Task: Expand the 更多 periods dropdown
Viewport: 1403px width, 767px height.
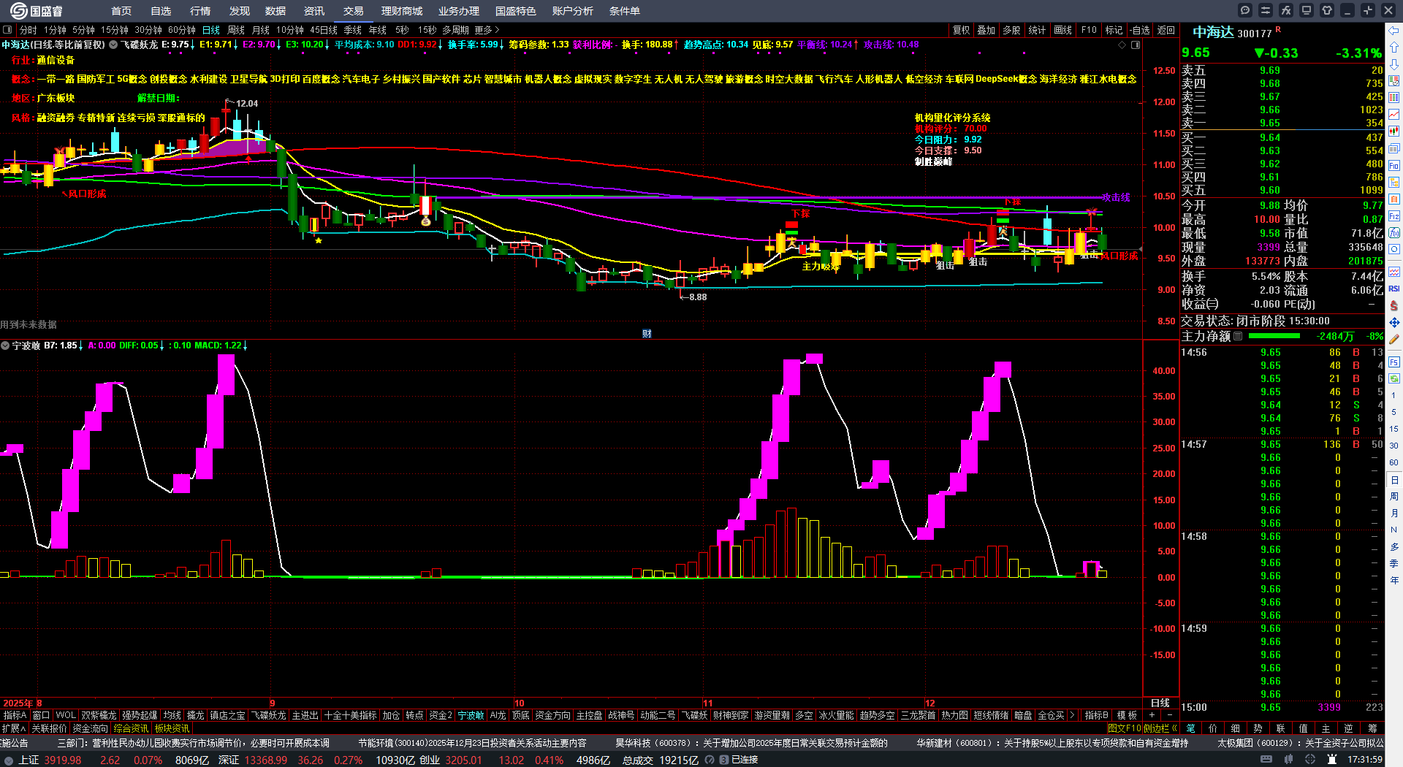Action: pos(487,30)
